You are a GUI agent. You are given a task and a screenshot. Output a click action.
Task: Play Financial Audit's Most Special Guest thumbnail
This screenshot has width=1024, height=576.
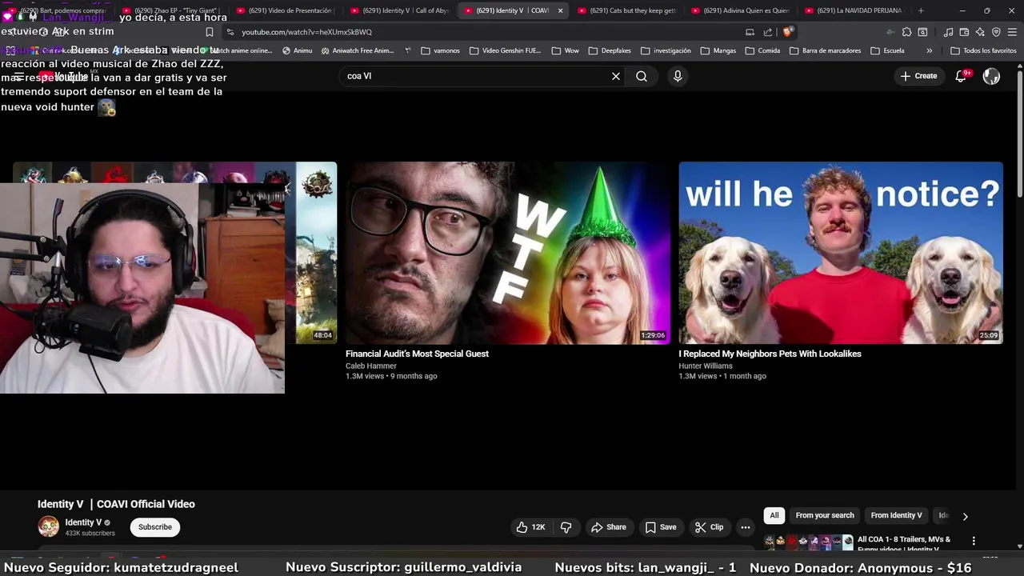[508, 253]
